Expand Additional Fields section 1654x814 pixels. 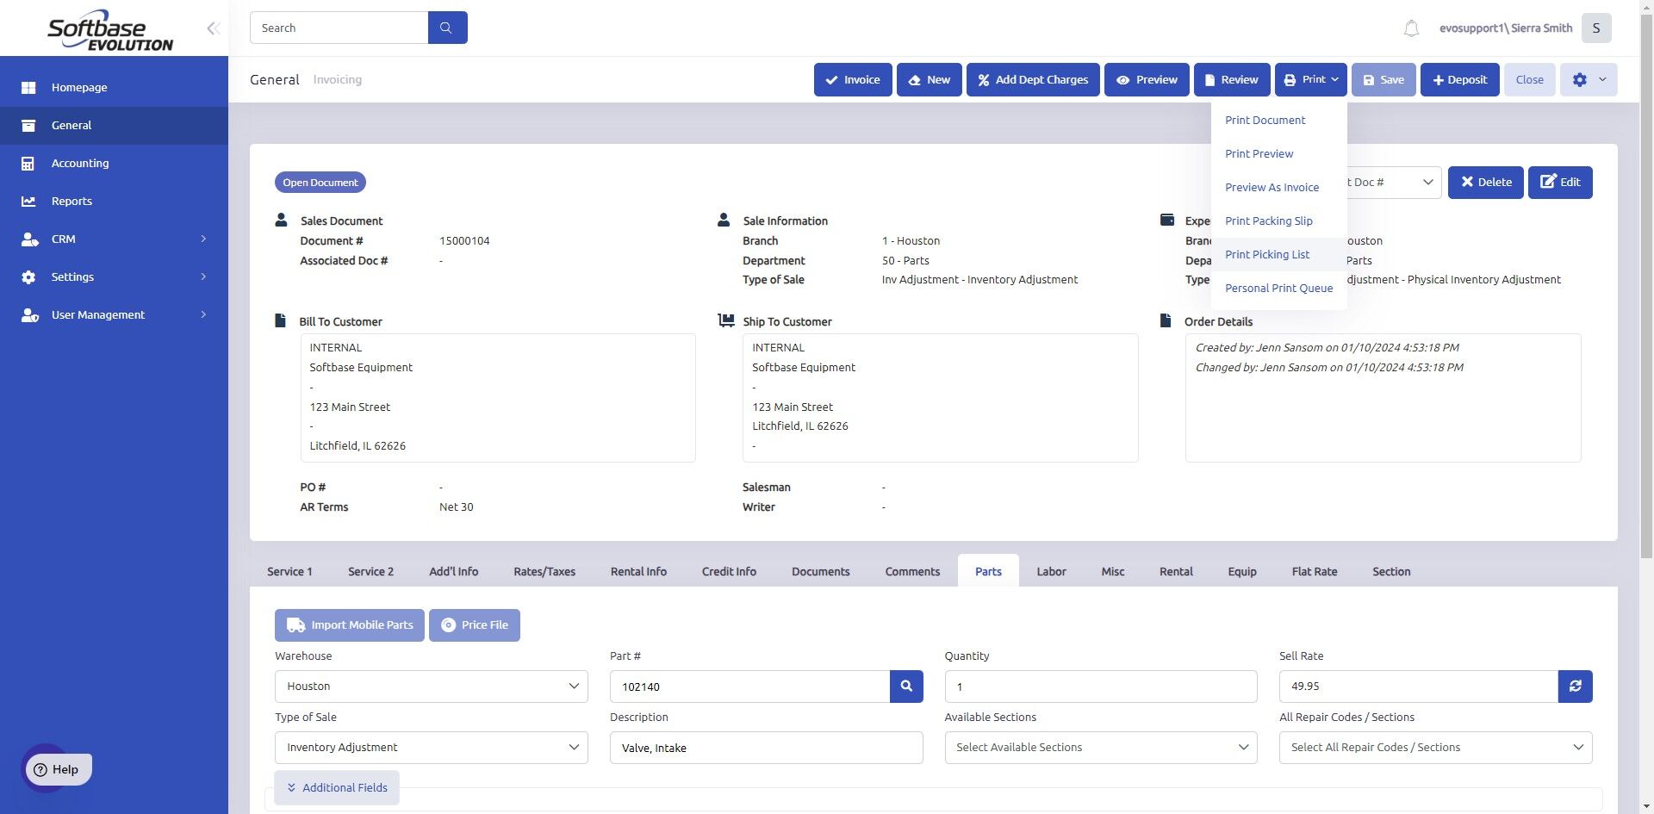click(x=337, y=787)
